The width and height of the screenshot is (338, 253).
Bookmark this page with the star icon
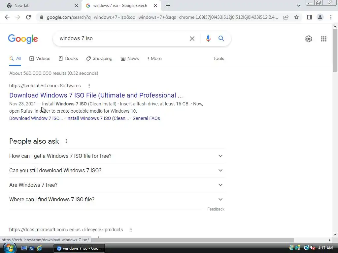click(296, 17)
